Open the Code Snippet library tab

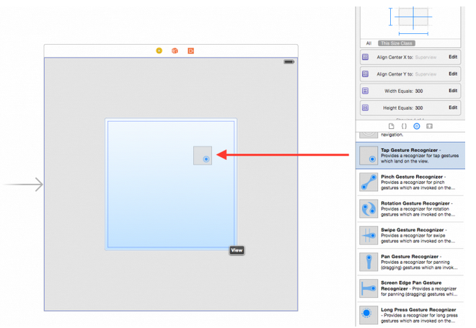404,126
